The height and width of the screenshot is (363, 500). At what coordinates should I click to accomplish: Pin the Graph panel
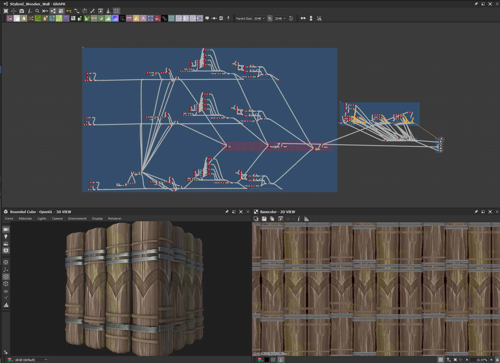[x=476, y=4]
